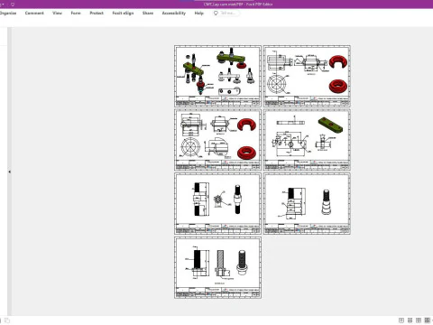Switch to the Organize tab
Image resolution: width=433 pixels, height=325 pixels.
pos(8,13)
